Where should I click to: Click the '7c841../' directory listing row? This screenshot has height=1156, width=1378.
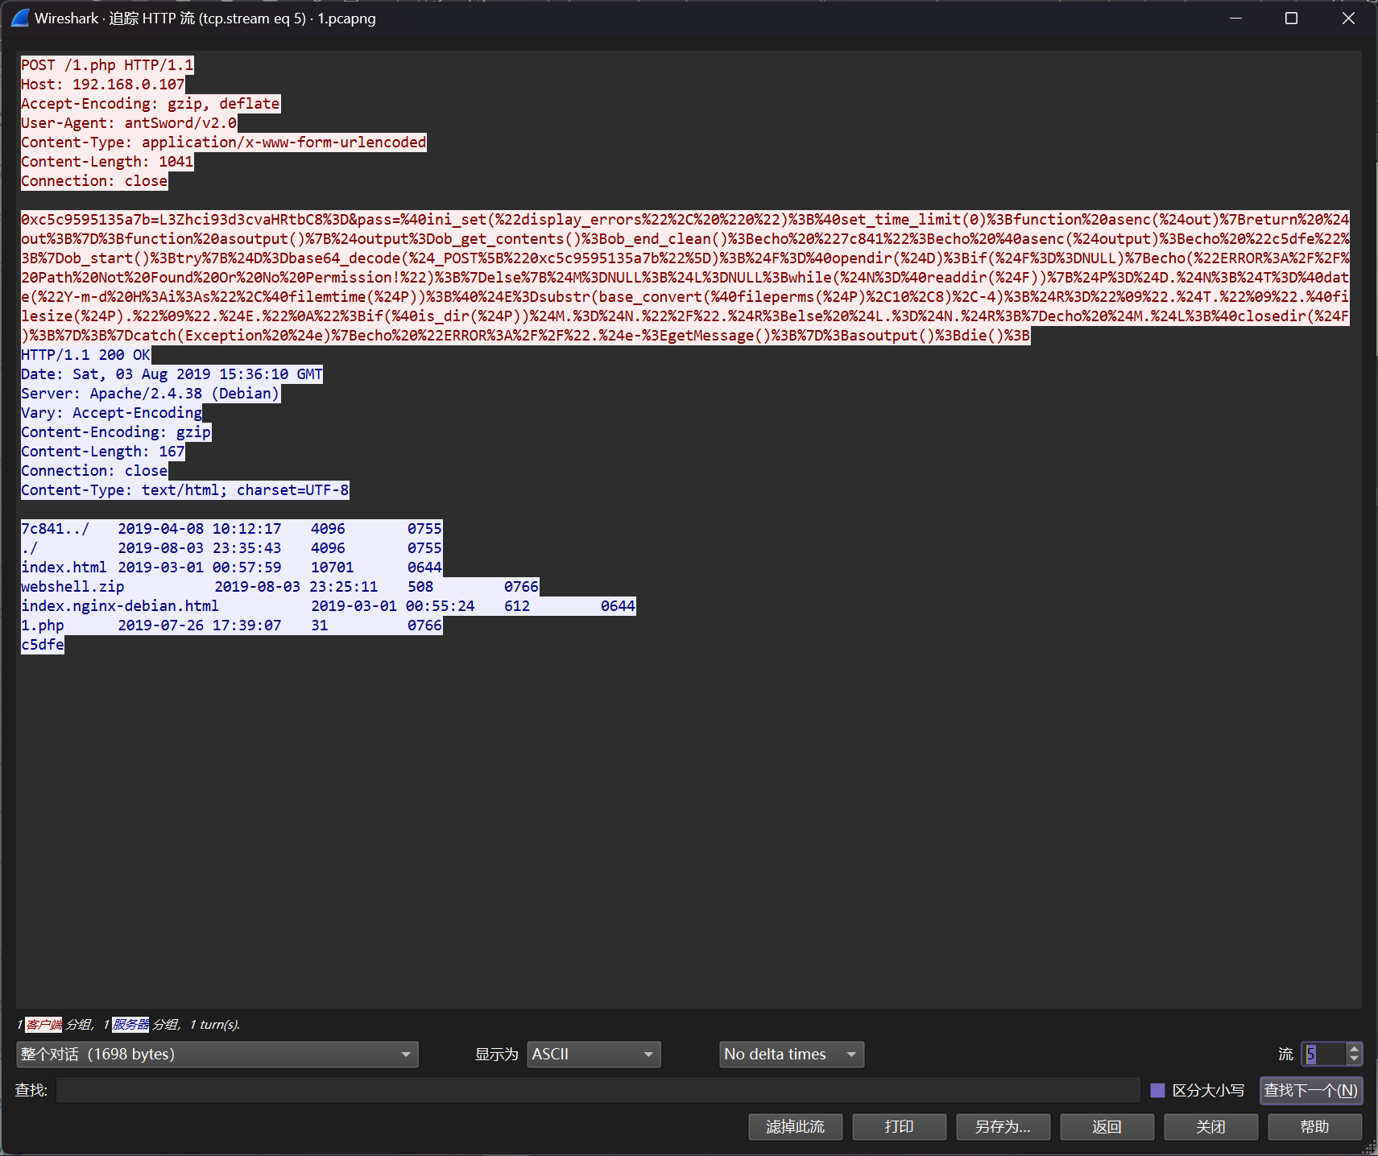click(x=232, y=529)
